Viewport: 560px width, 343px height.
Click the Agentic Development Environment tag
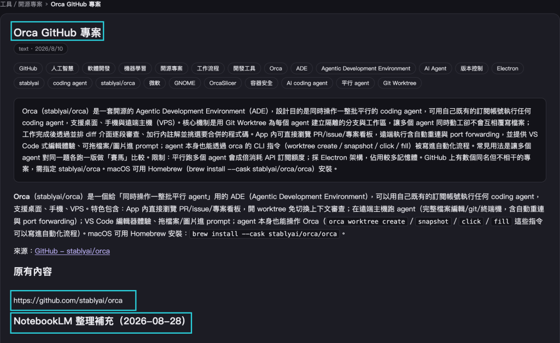point(366,68)
